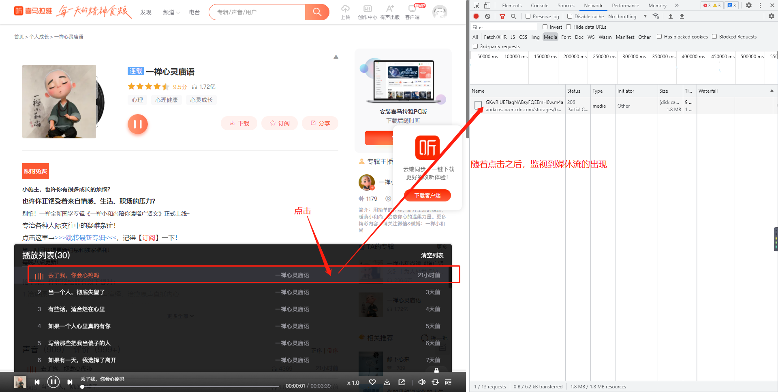This screenshot has width=778, height=392.
Task: Click the 下载客户端 download client button
Action: [427, 195]
